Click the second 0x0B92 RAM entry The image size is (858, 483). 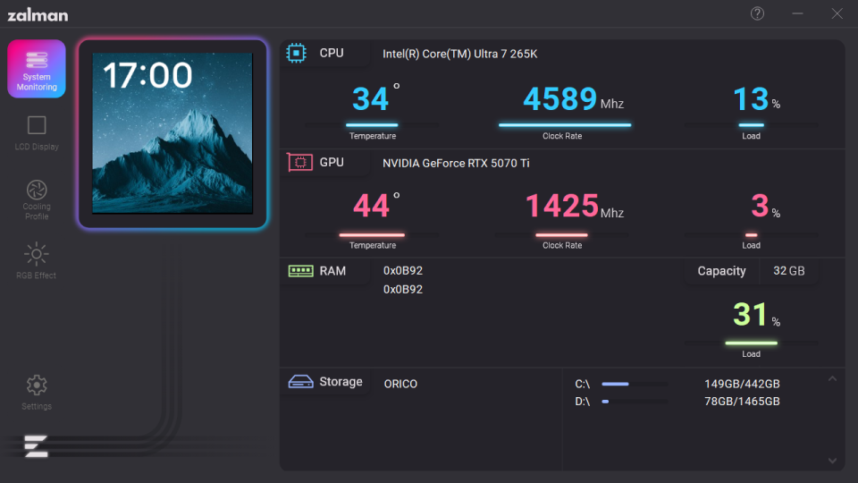coord(403,289)
